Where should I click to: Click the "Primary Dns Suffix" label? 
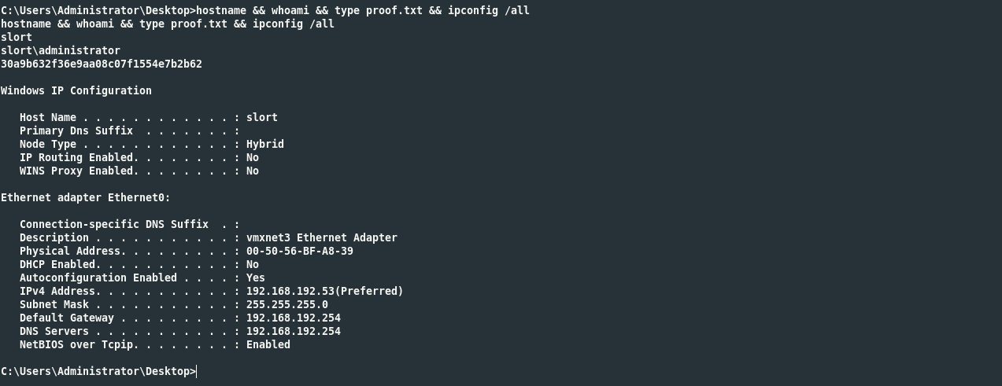pos(76,131)
